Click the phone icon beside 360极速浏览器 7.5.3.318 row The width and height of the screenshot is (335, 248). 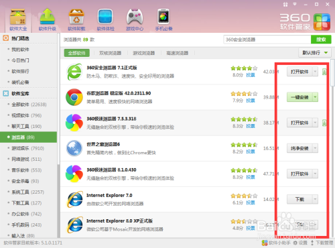coord(324,123)
